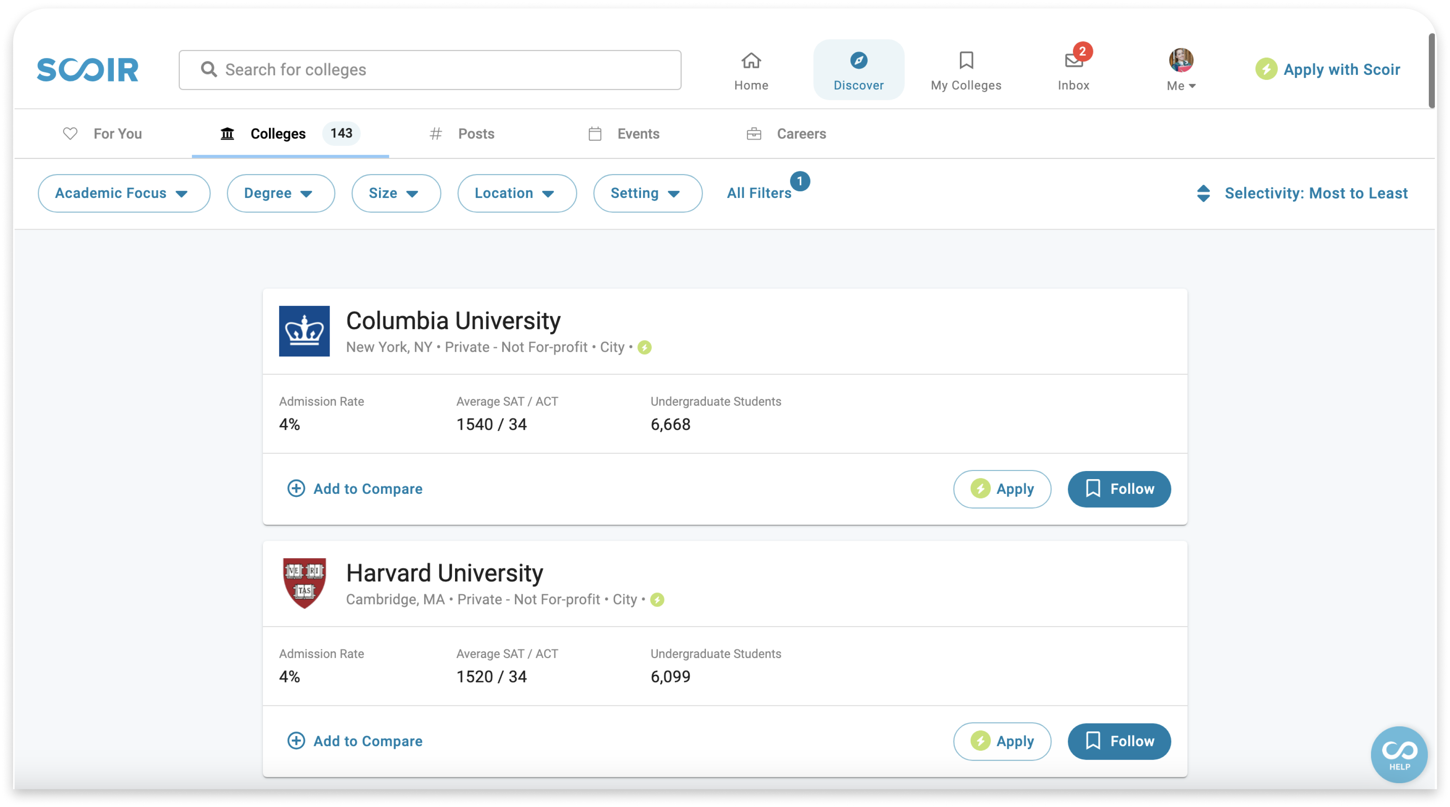Click the Search for colleges field
Image resolution: width=1450 pixels, height=807 pixels.
(430, 70)
